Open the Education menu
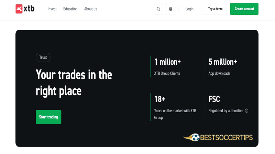This screenshot has height=154, width=275. pos(70,9)
